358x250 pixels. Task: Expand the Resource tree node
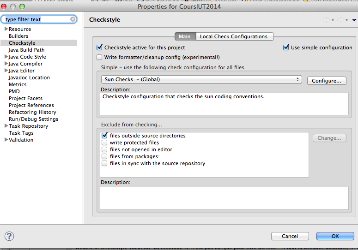[6, 29]
